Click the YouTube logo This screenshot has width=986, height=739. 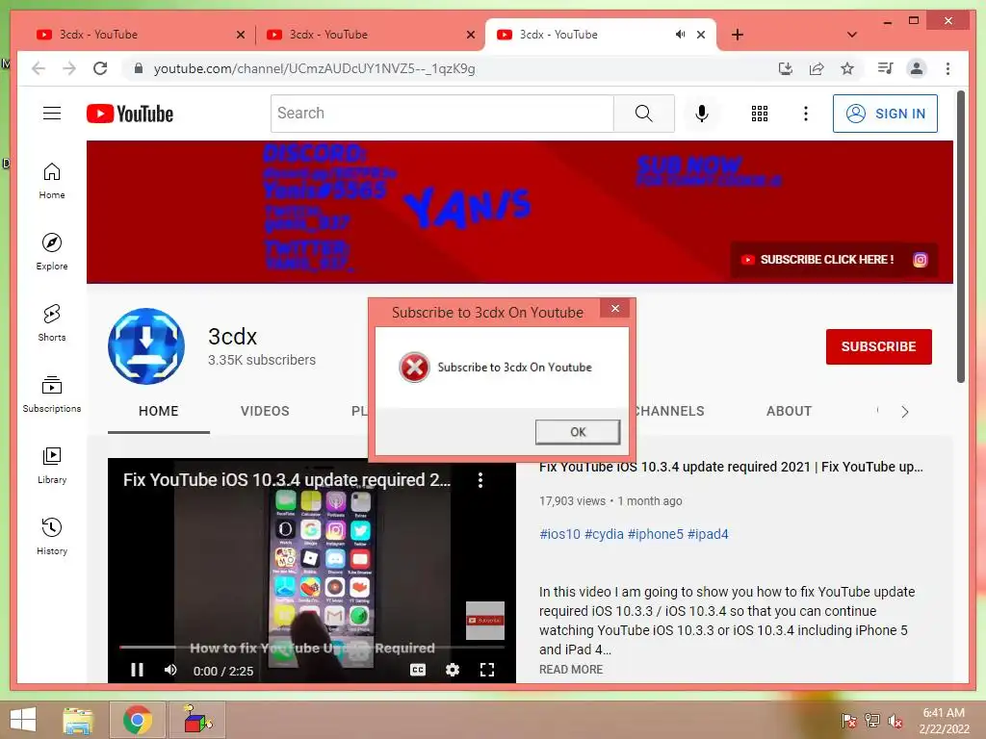click(x=130, y=114)
